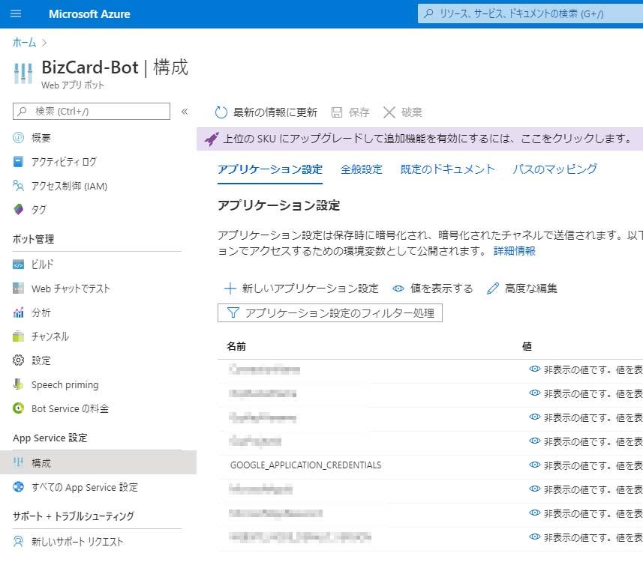
Task: Open 概要 overview icon in sidebar
Action: 19,138
